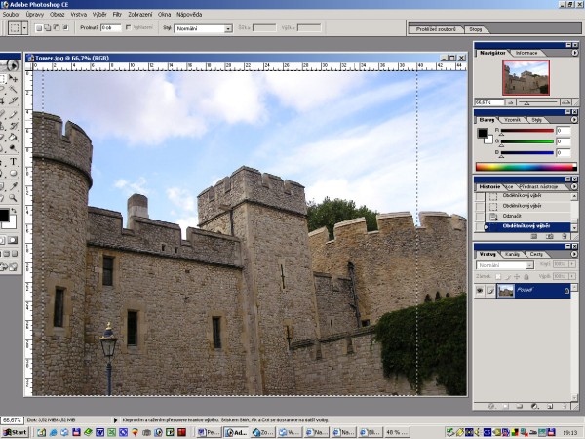Switch to the Kanály tab
The height and width of the screenshot is (439, 585).
click(x=512, y=254)
